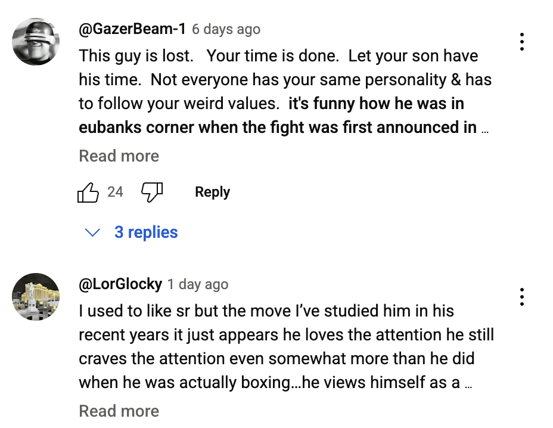Click the "6 days ago" timestamp
The width and height of the screenshot is (553, 428).
pyautogui.click(x=226, y=29)
